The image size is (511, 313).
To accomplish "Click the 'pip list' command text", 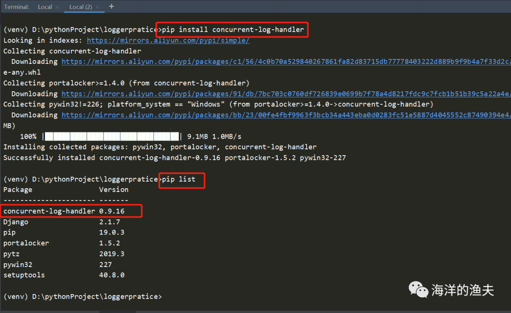I will click(178, 179).
